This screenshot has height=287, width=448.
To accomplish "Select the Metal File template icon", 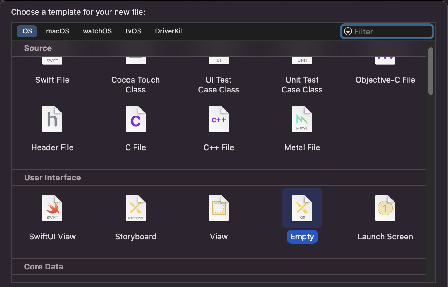I will (x=302, y=119).
